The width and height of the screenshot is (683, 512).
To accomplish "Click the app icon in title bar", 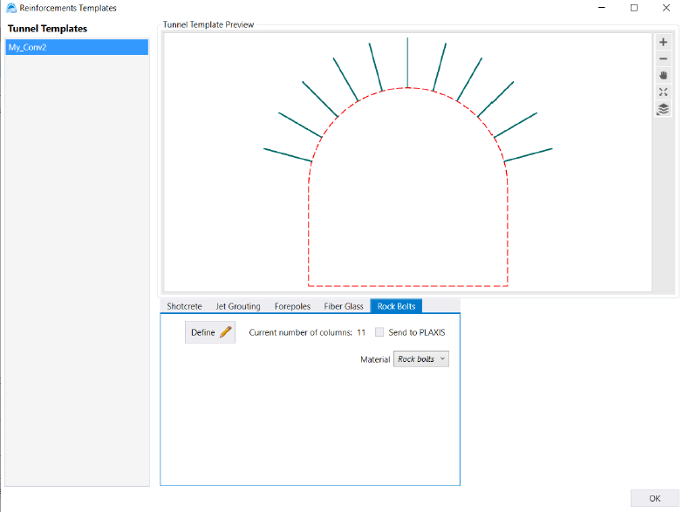I will pos(10,8).
